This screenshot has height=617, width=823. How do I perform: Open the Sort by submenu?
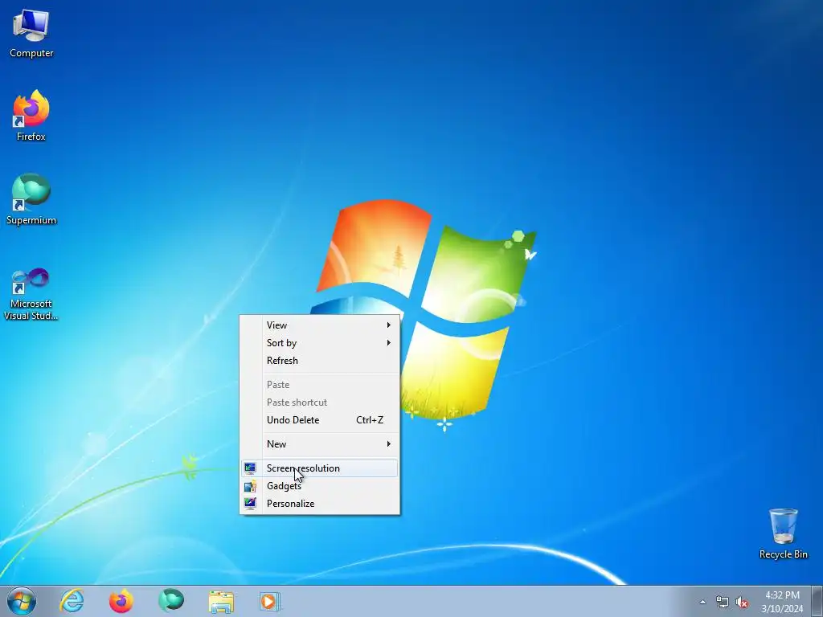(x=319, y=343)
